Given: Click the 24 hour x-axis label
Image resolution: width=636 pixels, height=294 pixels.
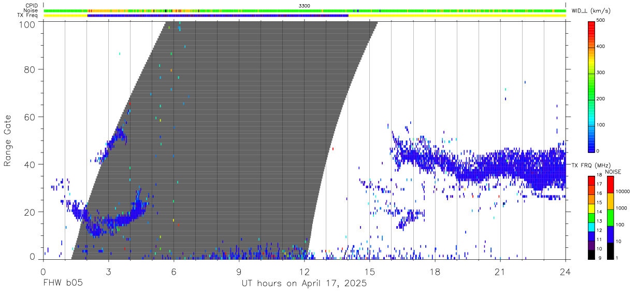Looking at the screenshot, I should tap(566, 271).
